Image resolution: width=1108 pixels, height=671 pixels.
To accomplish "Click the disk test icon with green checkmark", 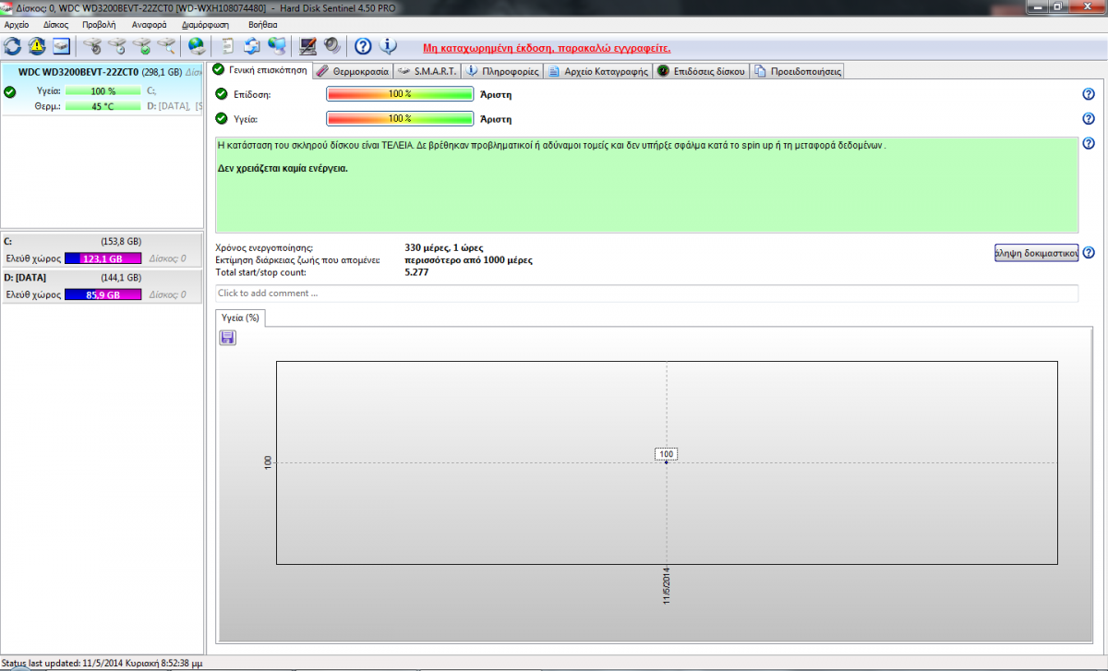I will [141, 45].
